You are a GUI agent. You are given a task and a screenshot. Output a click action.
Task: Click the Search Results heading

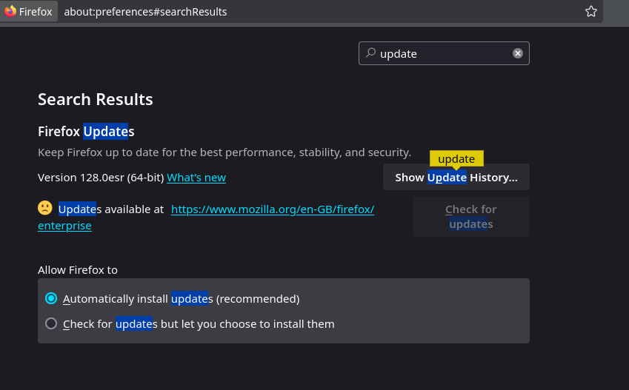pos(96,99)
